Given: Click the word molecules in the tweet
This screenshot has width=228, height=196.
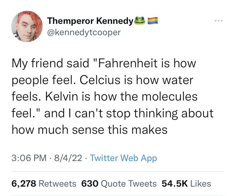Looking at the screenshot, I should [x=169, y=97].
